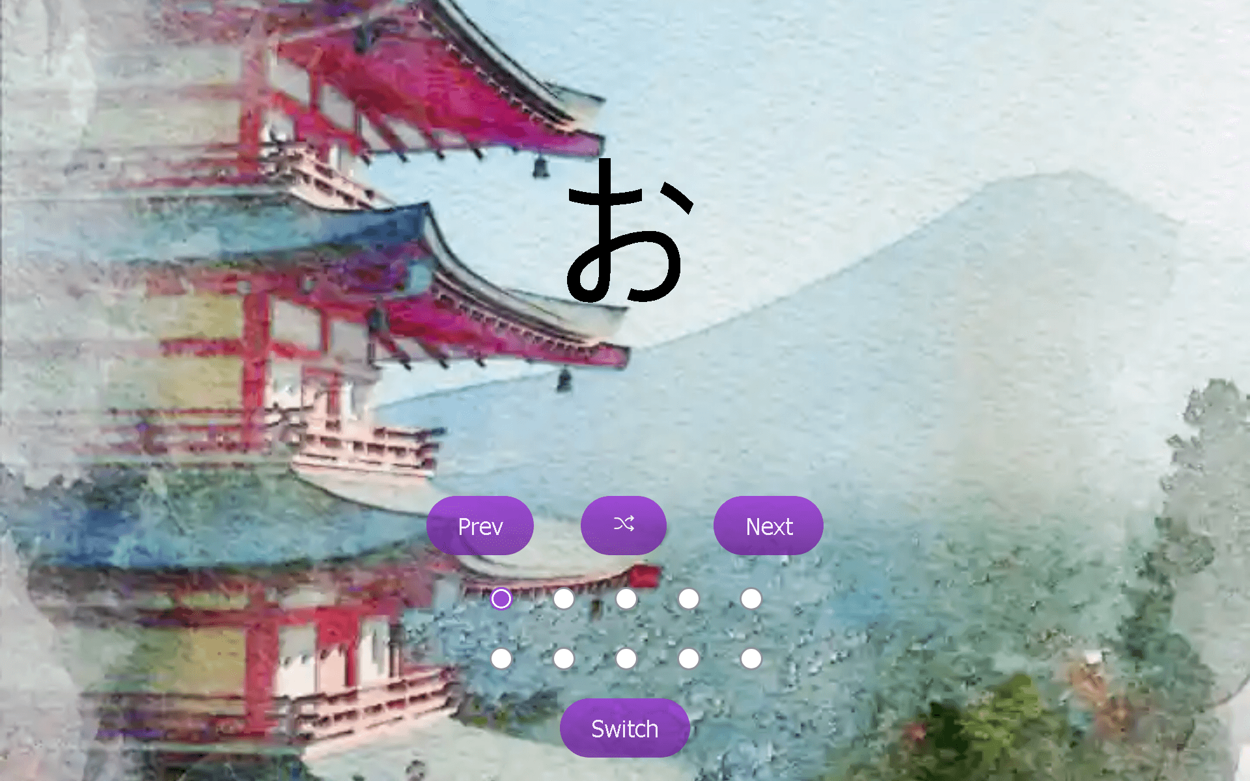Image resolution: width=1250 pixels, height=781 pixels.
Task: Expand the top row navigation indicators
Action: pyautogui.click(x=501, y=598)
